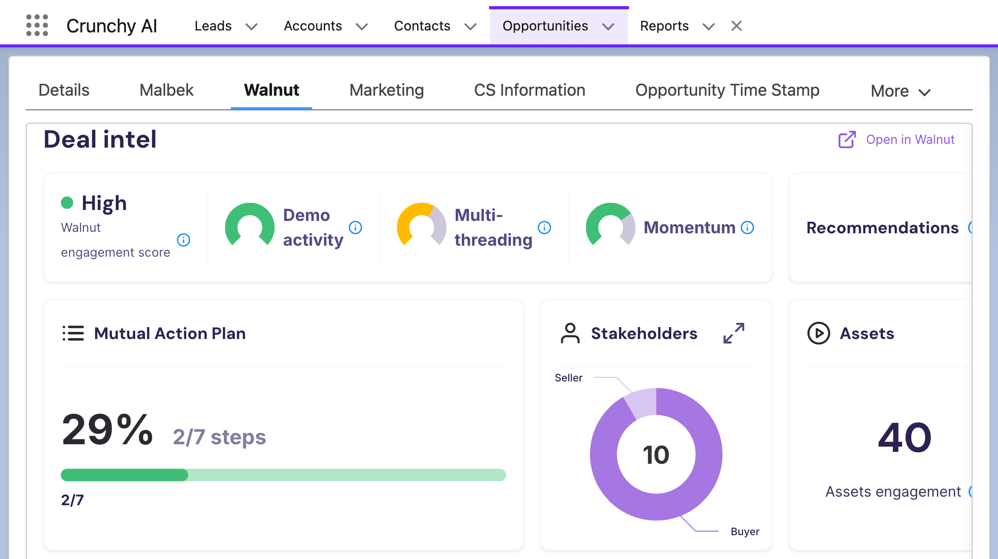The image size is (998, 559).
Task: Click the Stakeholders heading
Action: tap(644, 333)
